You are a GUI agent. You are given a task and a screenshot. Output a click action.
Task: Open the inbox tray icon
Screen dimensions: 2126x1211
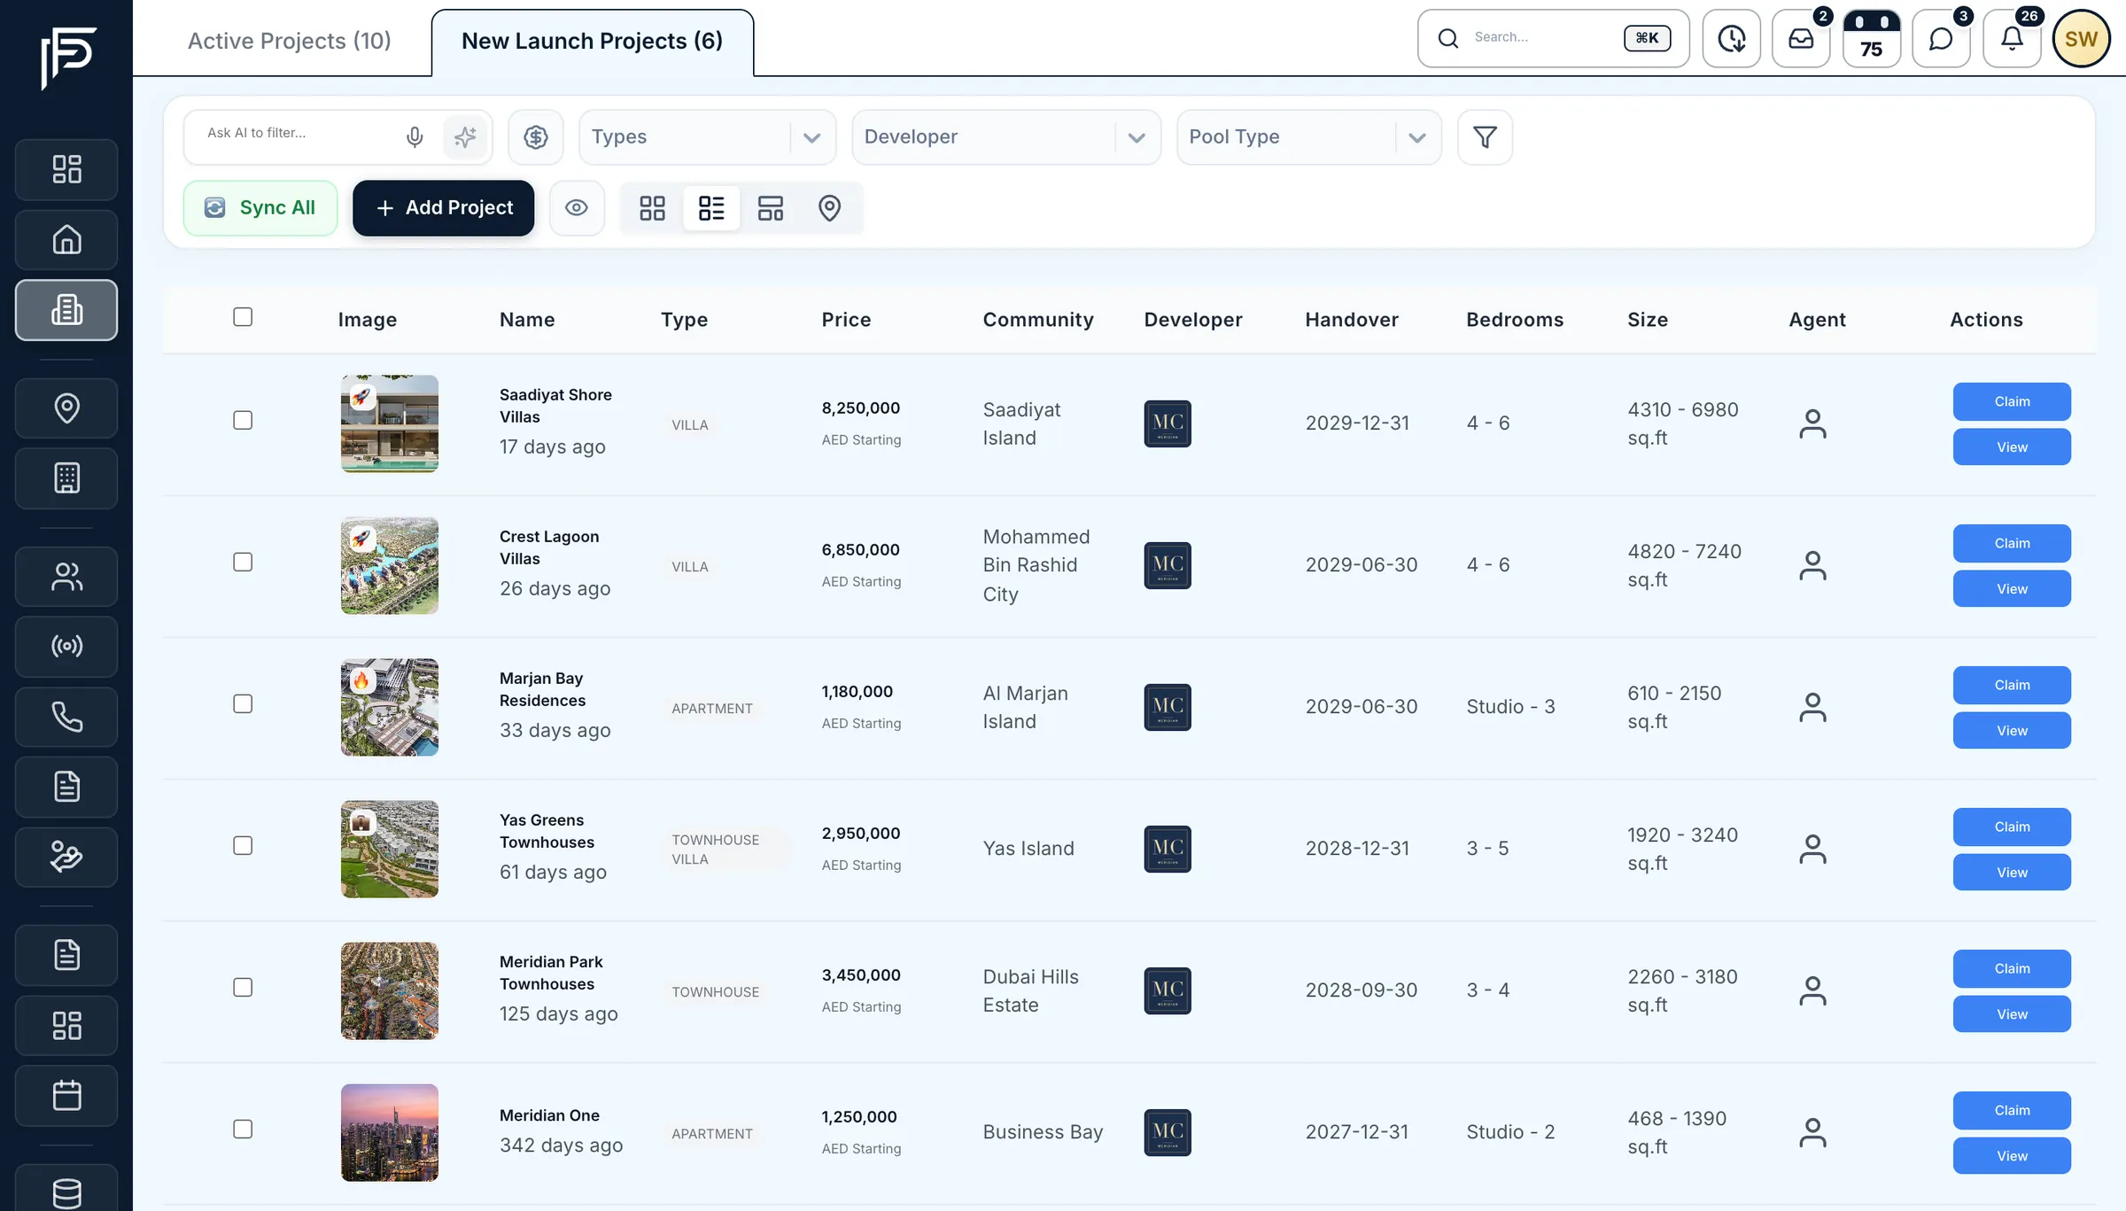[1801, 39]
